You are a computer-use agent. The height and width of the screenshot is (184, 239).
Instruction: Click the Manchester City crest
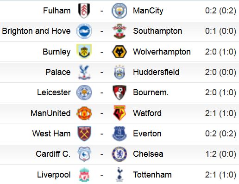click(119, 11)
